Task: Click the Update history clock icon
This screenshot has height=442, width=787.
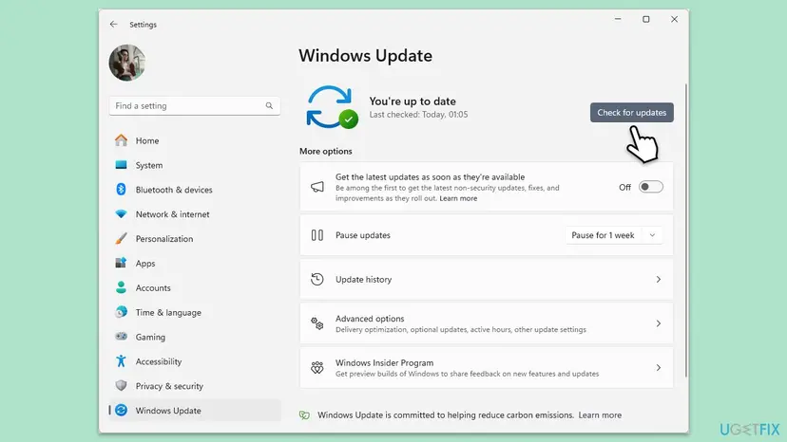Action: (317, 279)
